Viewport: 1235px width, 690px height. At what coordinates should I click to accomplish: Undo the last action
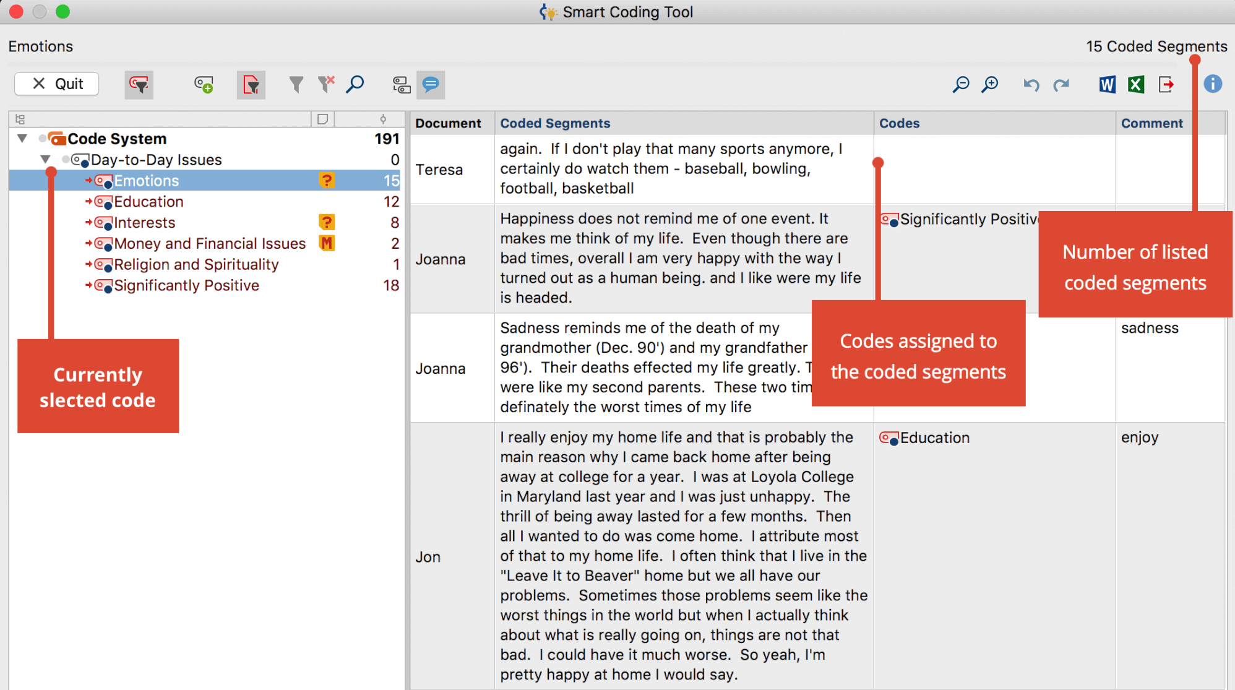pos(1031,85)
